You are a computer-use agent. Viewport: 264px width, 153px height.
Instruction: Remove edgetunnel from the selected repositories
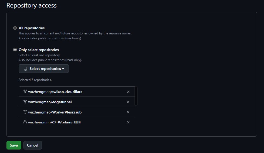tap(128, 102)
